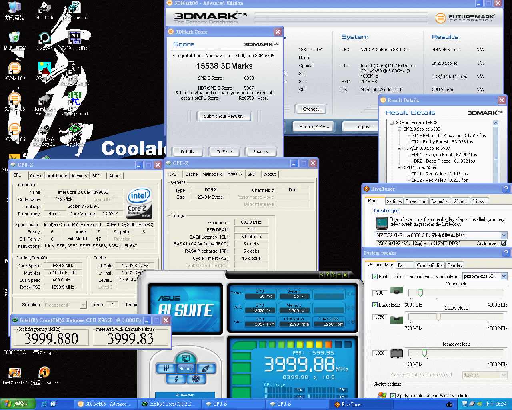Click the AI Suite help question-mark icon

(327, 275)
